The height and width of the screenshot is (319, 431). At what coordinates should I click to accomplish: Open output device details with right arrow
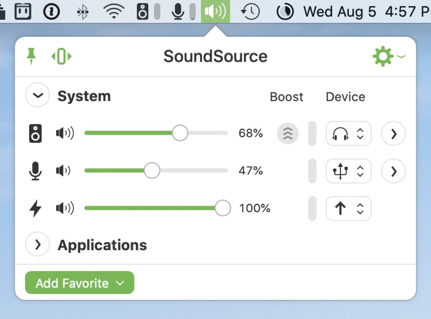coord(393,134)
